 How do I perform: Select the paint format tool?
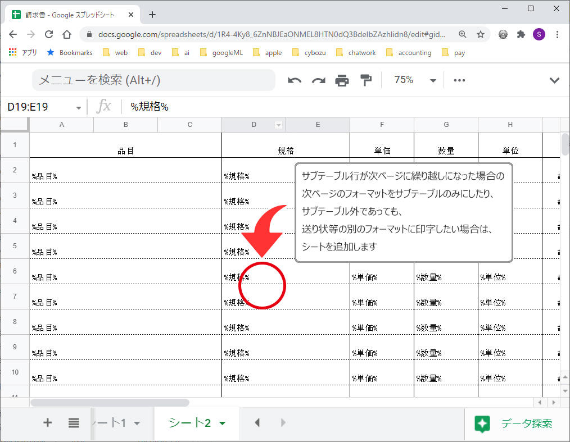click(366, 80)
